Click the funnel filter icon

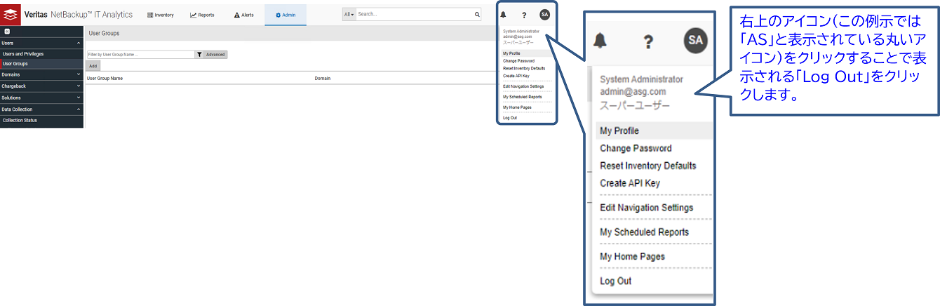pyautogui.click(x=199, y=54)
